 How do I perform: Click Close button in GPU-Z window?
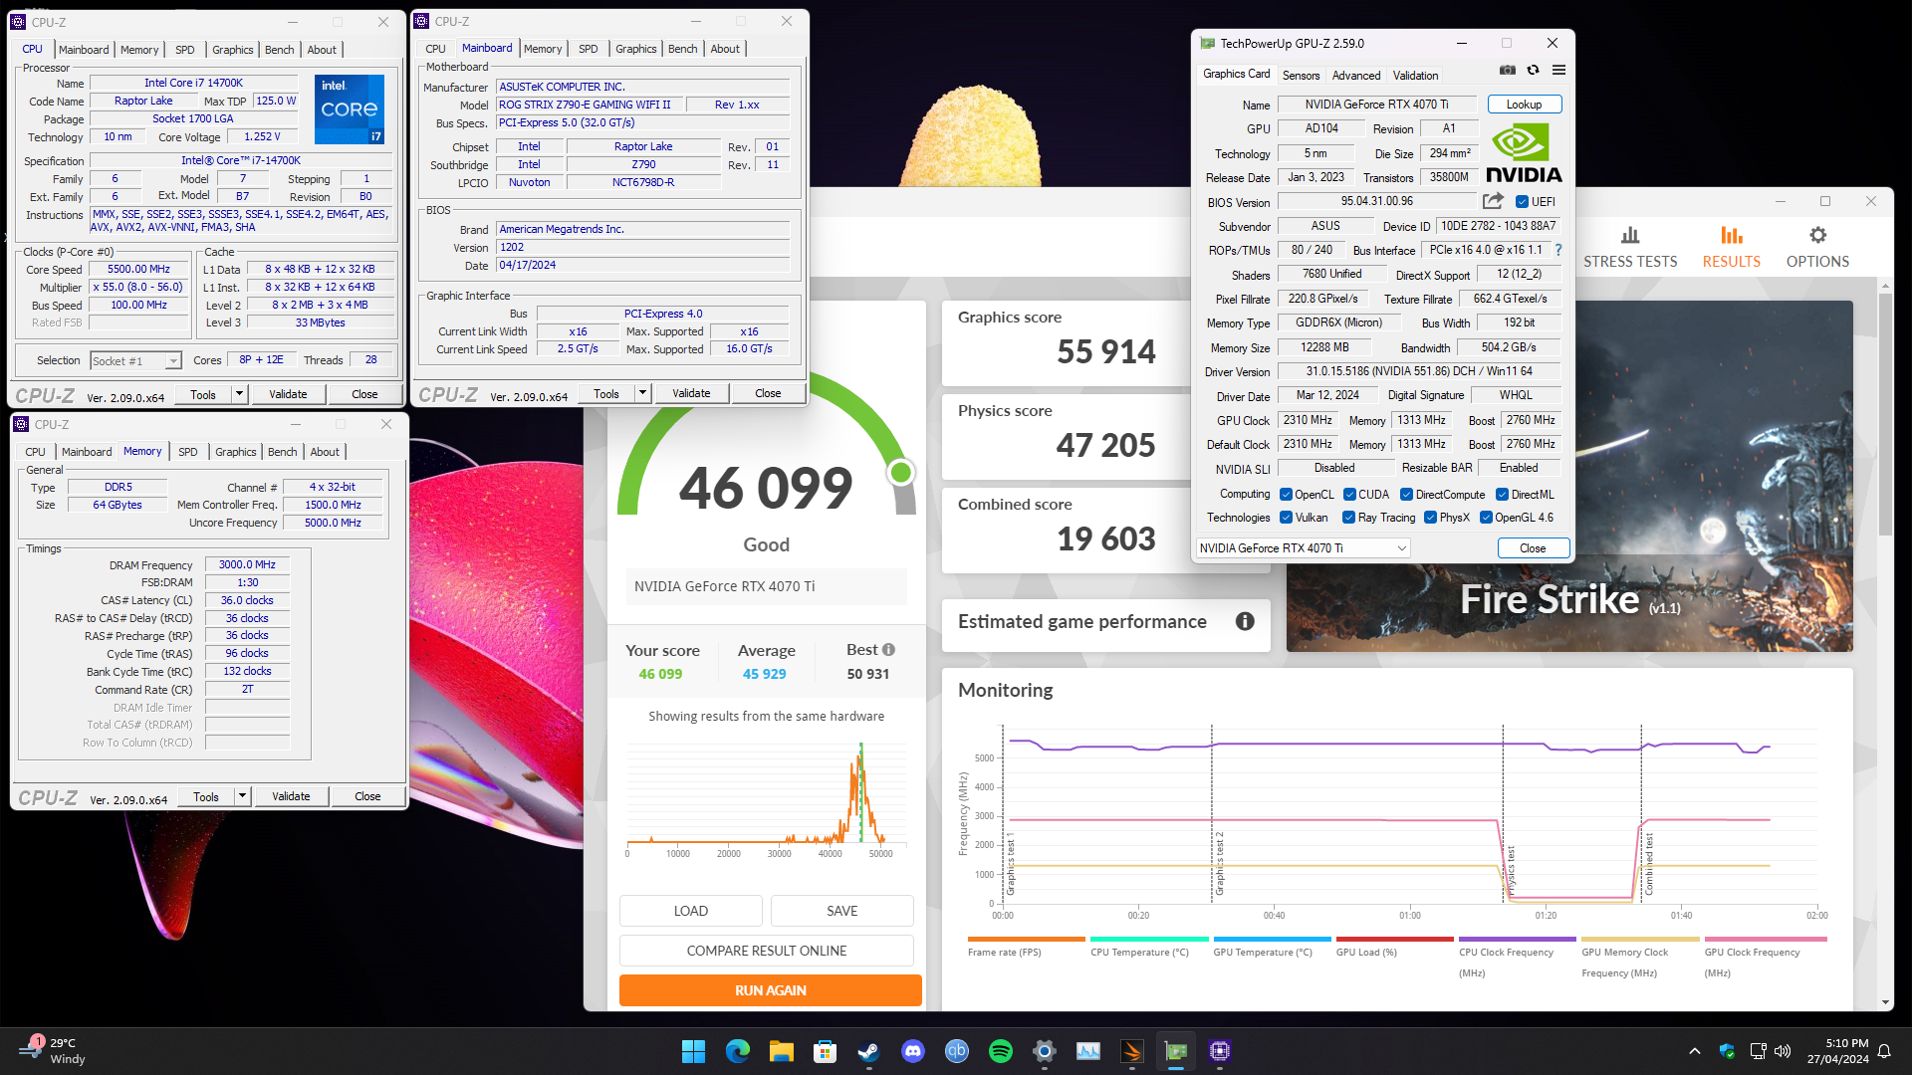(1533, 548)
